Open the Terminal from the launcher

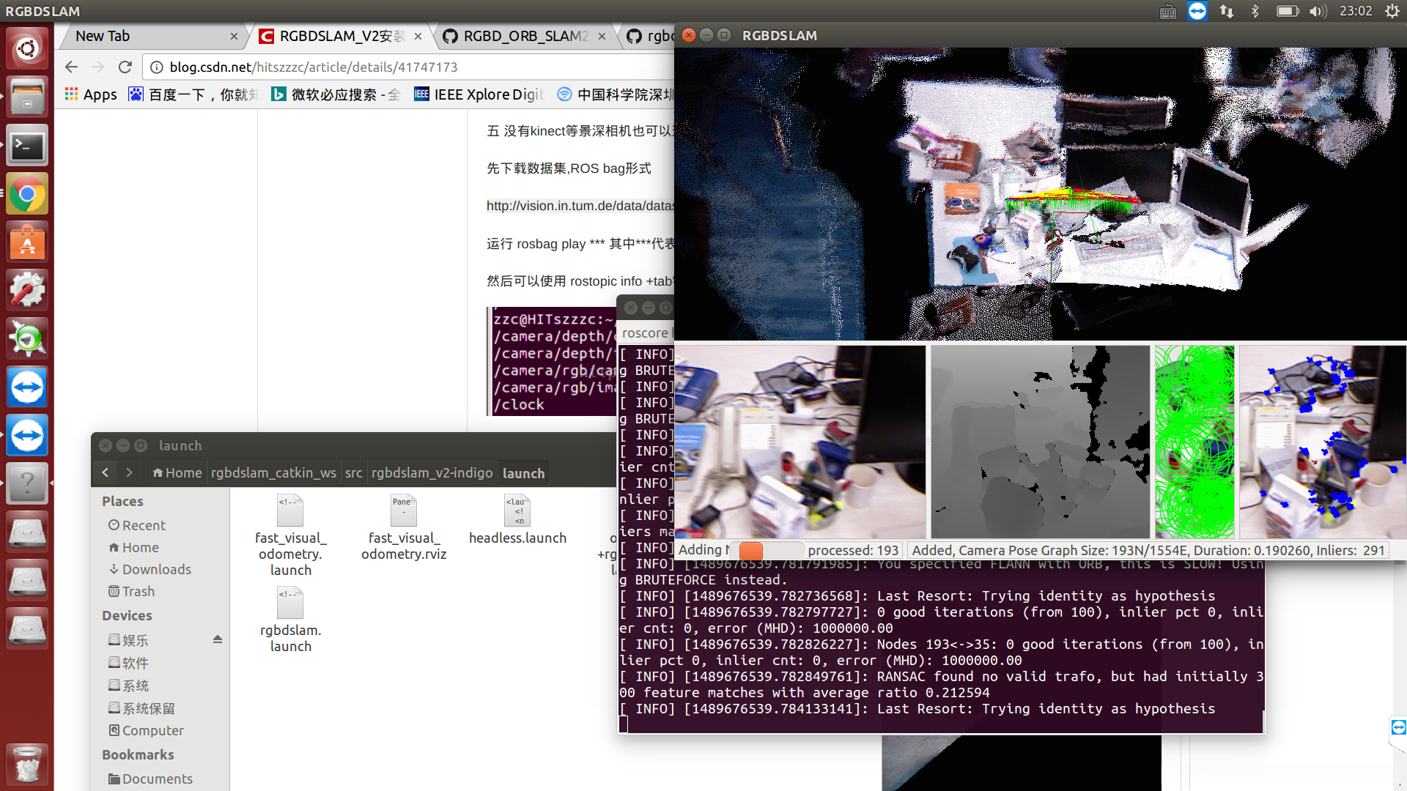[27, 146]
